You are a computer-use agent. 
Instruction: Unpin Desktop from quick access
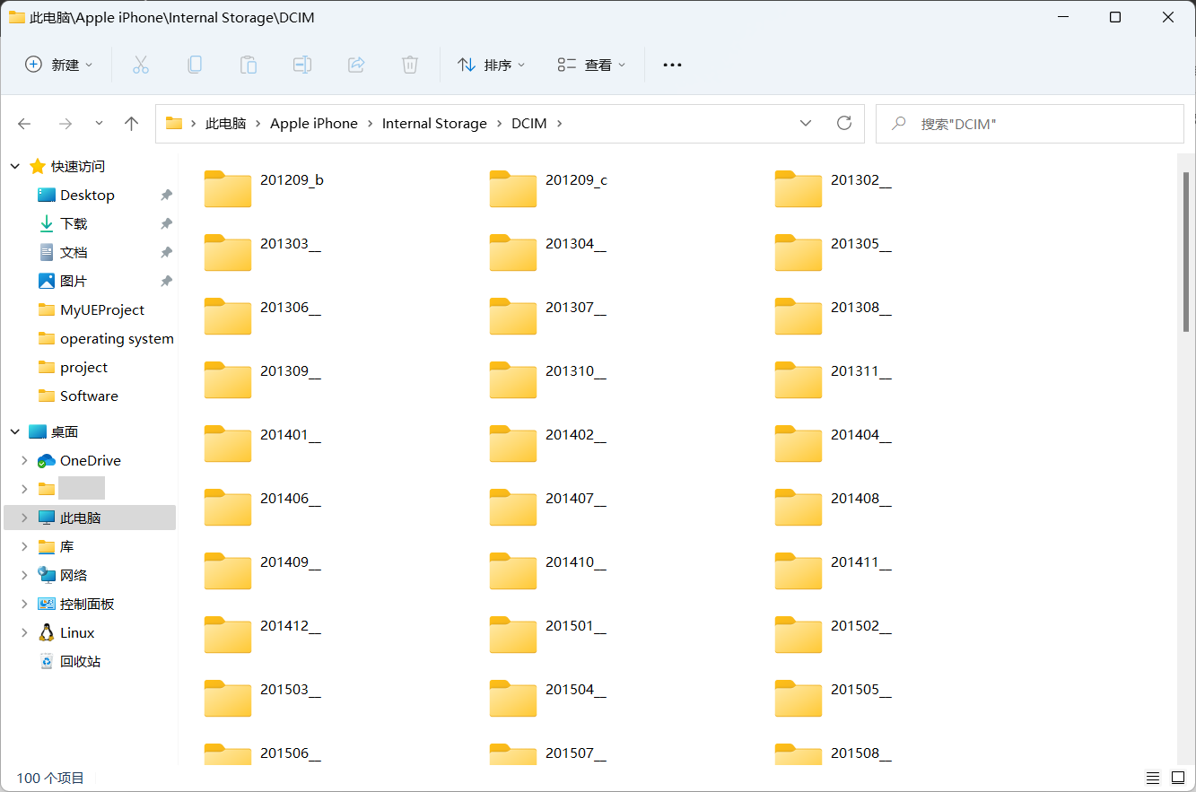coord(166,196)
